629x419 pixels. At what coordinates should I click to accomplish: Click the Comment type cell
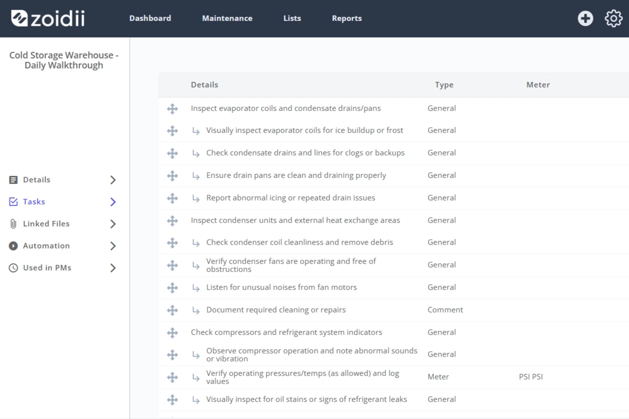tap(445, 310)
